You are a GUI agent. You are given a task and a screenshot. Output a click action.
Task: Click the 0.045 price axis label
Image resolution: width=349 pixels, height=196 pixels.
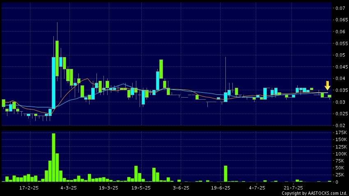point(342,67)
